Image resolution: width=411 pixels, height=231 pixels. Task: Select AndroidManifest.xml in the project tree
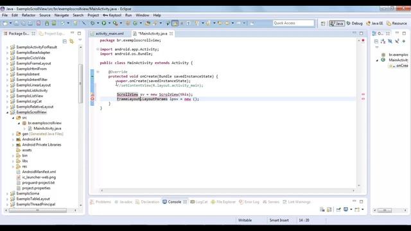(39, 172)
